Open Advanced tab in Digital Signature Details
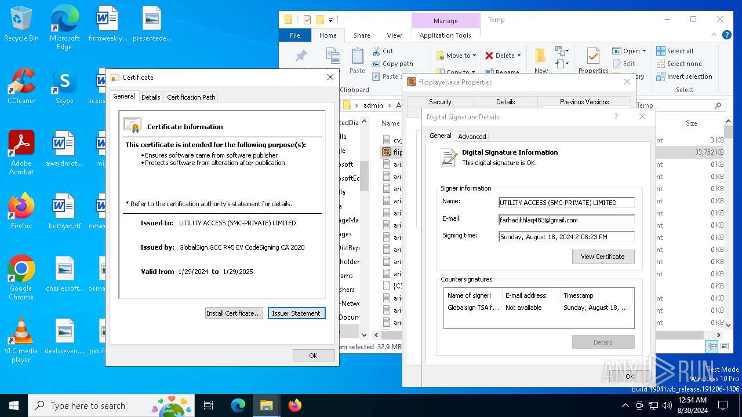742x417 pixels. [x=472, y=137]
